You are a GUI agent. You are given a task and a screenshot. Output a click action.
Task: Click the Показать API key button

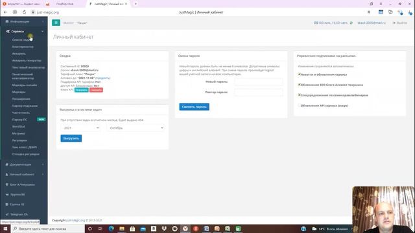81,90
